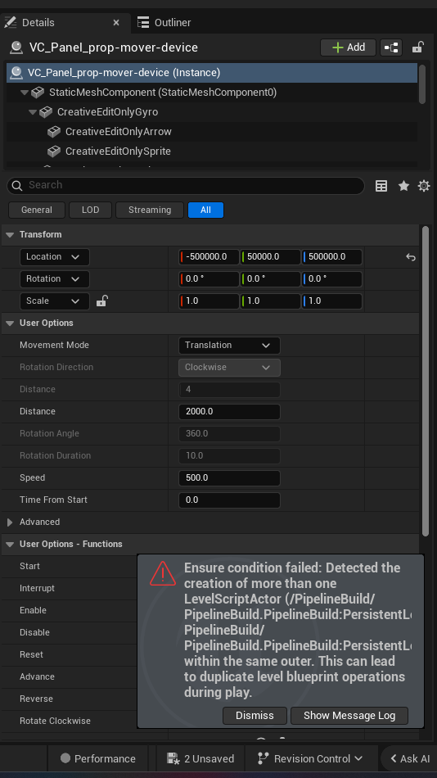
Task: Edit Location Z value 500000.0
Action: 332,257
